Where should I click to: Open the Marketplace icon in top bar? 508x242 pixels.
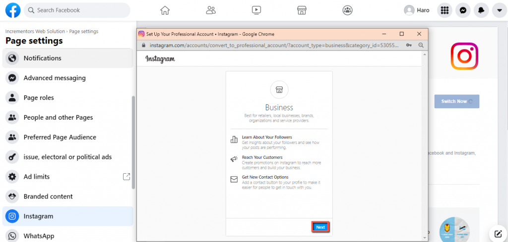pyautogui.click(x=302, y=10)
